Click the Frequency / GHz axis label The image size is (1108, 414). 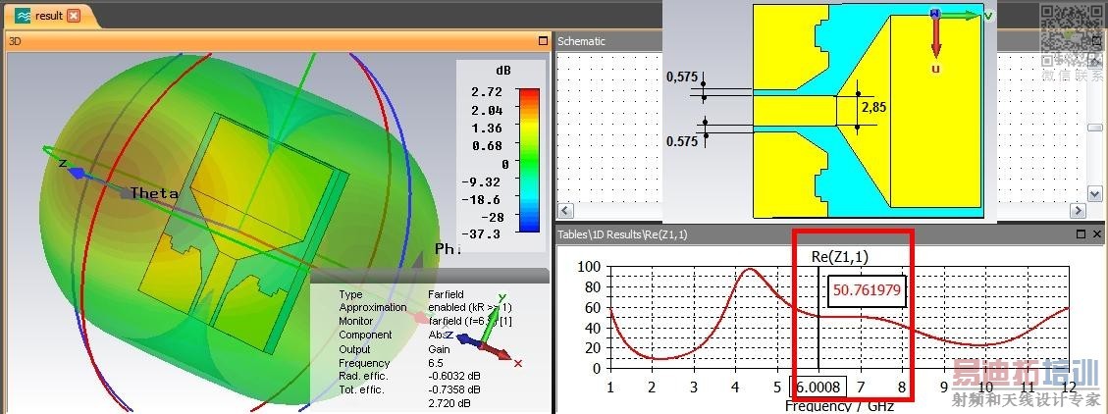pyautogui.click(x=839, y=405)
